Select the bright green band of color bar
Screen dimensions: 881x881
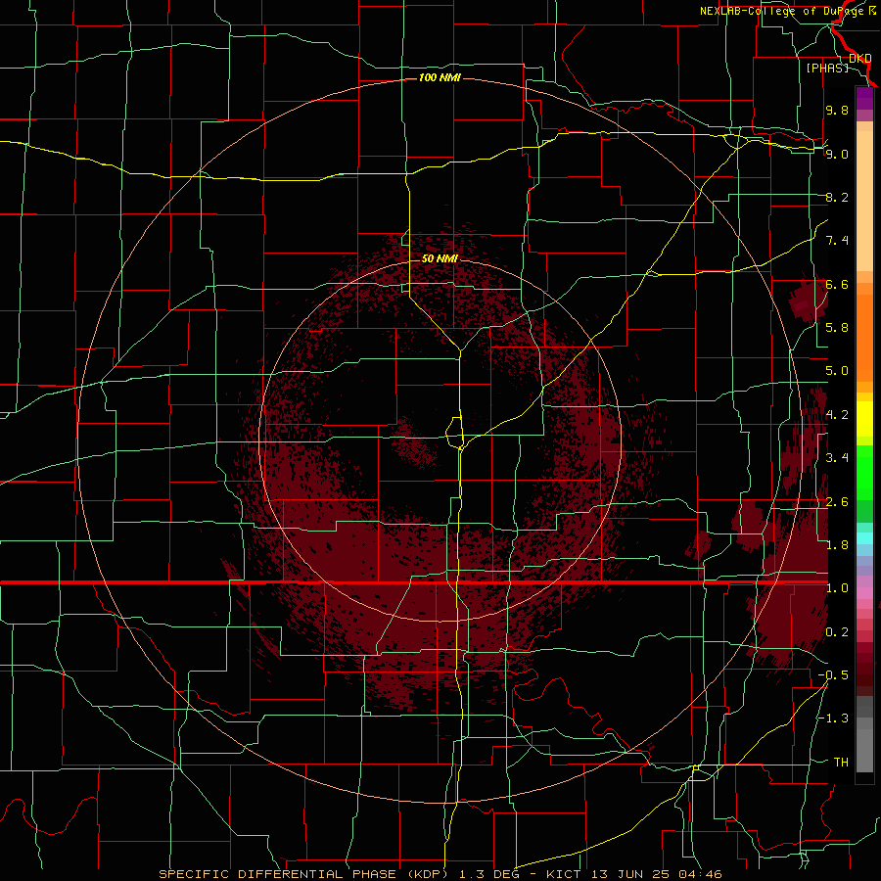pyautogui.click(x=864, y=472)
